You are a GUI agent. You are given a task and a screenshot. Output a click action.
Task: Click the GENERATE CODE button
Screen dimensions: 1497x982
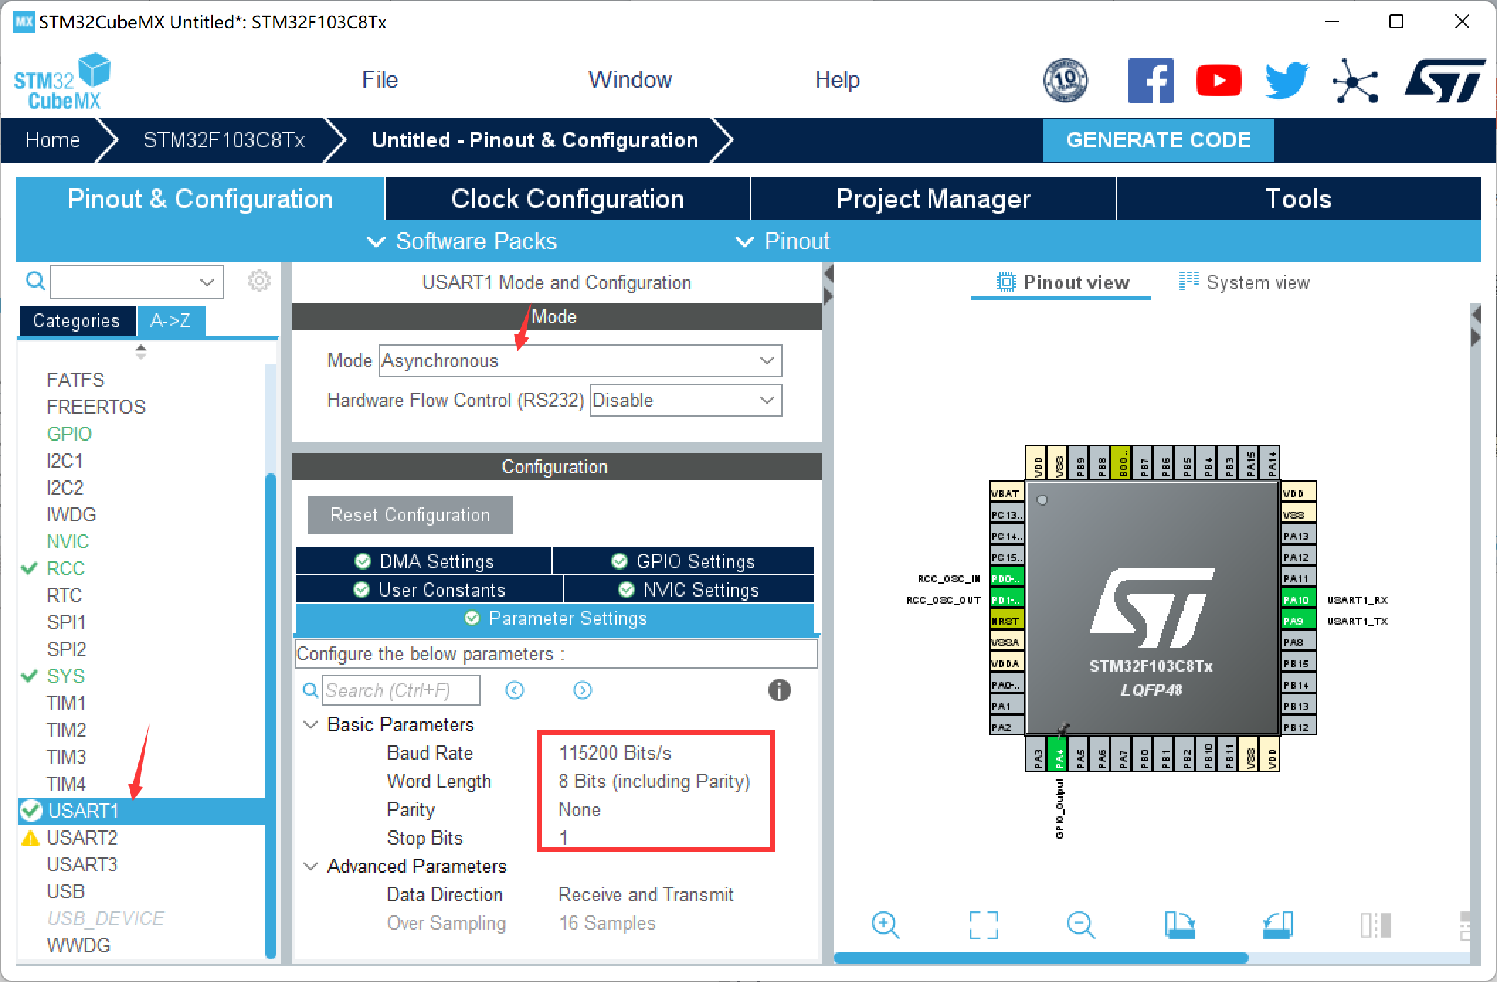click(x=1158, y=140)
